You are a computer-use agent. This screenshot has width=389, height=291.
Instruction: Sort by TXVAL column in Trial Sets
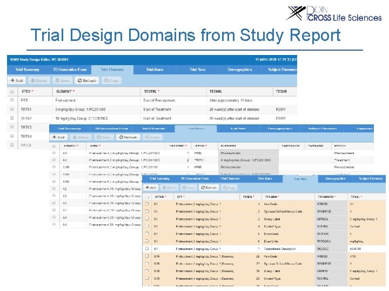click(356, 197)
